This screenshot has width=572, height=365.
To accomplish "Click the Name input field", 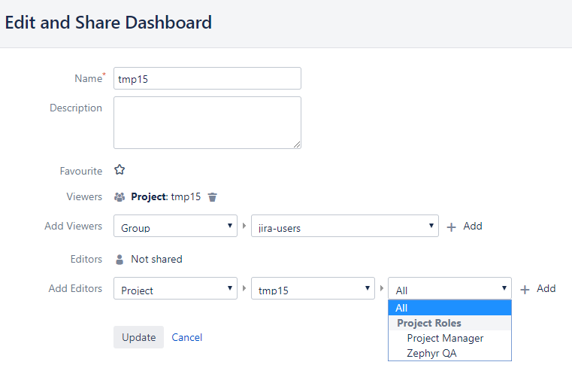I will [x=207, y=78].
